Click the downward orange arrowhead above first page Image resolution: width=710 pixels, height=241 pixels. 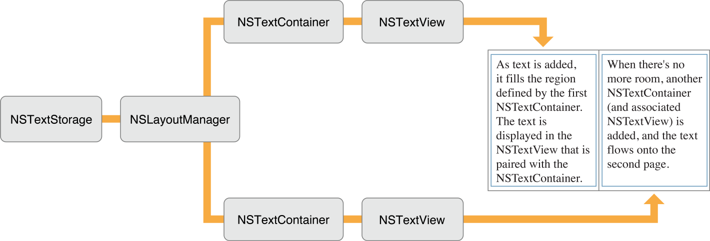tap(542, 41)
